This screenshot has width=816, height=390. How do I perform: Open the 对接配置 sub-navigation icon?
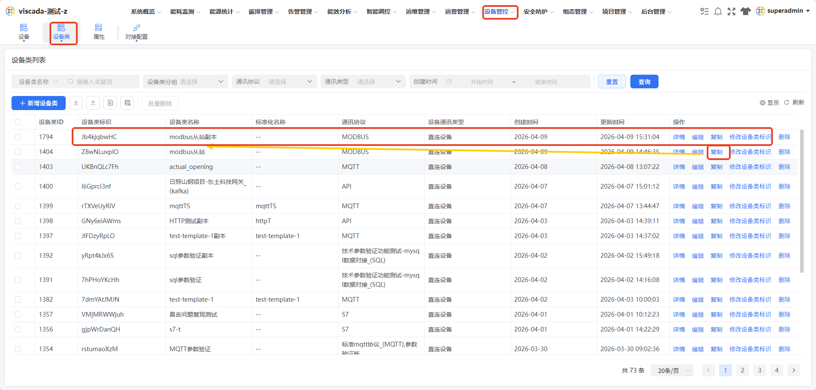click(x=137, y=28)
